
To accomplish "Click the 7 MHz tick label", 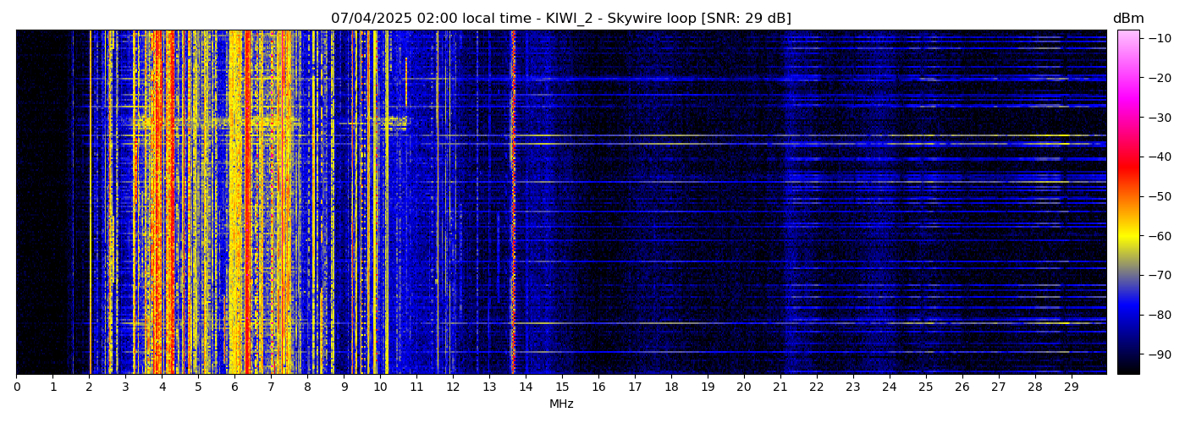I will (x=271, y=387).
